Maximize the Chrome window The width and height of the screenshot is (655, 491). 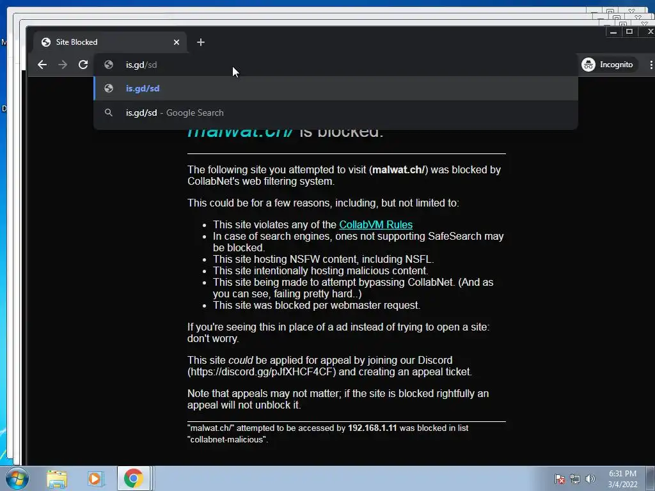(629, 32)
